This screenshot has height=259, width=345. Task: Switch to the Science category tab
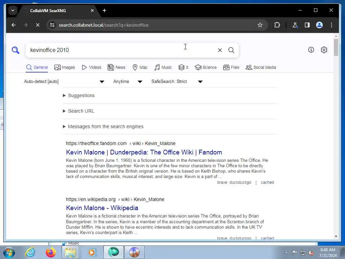(206, 67)
